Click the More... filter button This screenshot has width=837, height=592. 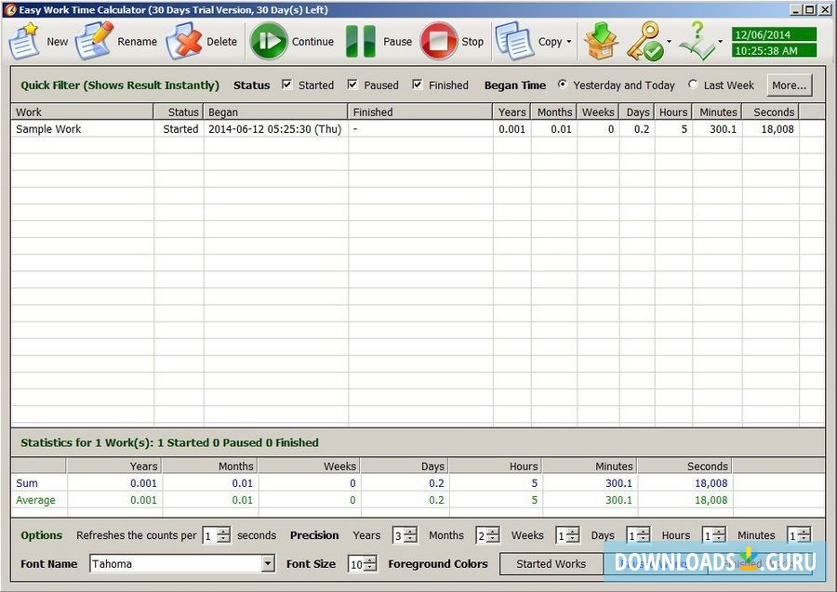tap(789, 86)
